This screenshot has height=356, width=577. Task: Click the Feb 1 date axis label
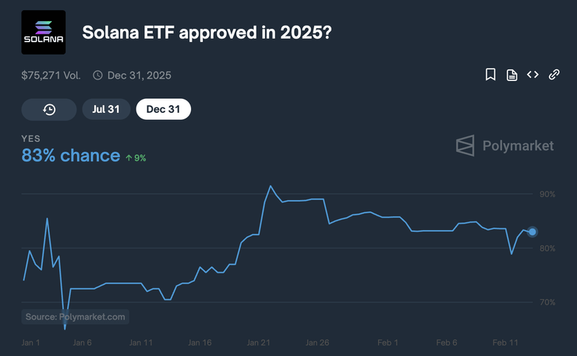pos(388,343)
